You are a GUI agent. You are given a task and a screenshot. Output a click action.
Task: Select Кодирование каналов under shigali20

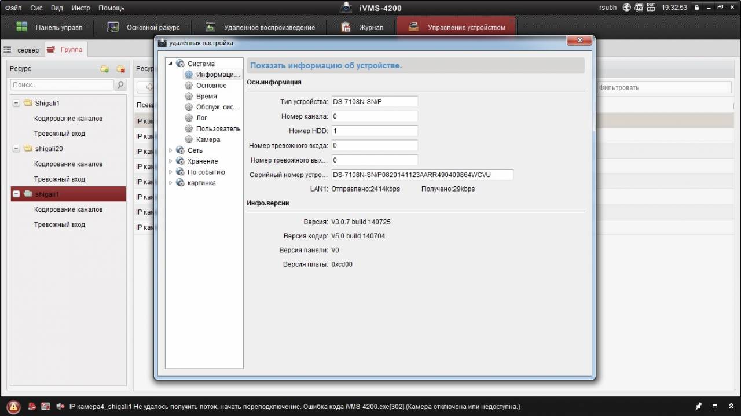(x=68, y=164)
